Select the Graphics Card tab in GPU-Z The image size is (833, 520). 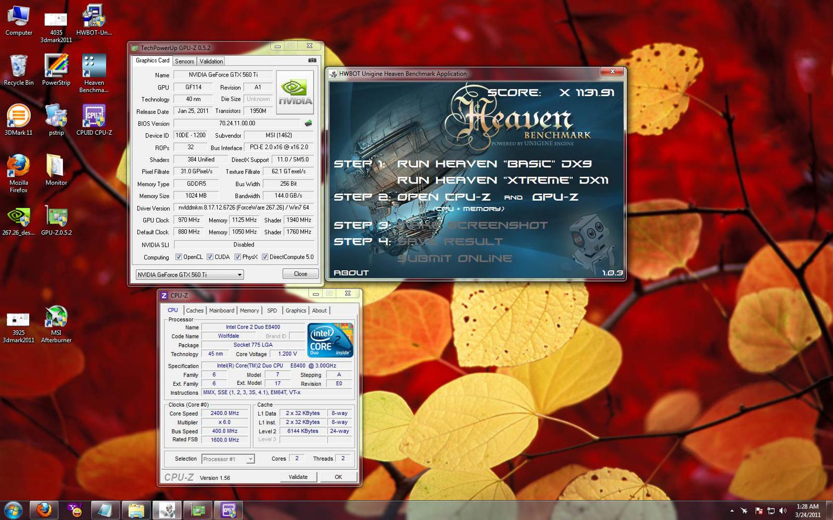pos(152,60)
